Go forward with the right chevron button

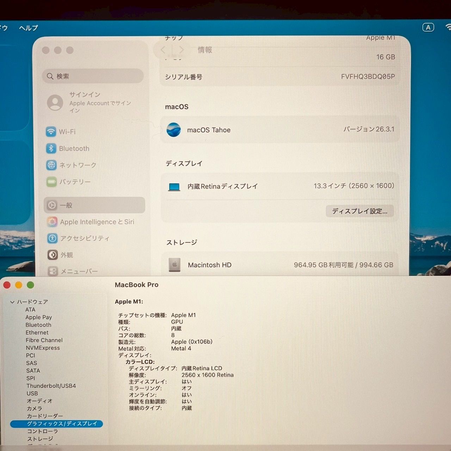click(181, 50)
